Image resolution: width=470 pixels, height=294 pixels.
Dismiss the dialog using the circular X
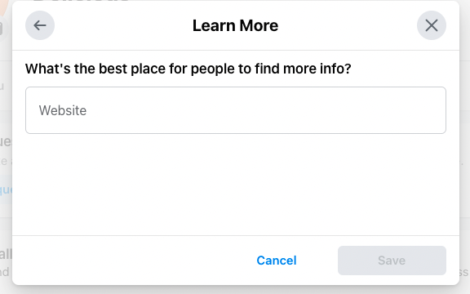coord(432,25)
